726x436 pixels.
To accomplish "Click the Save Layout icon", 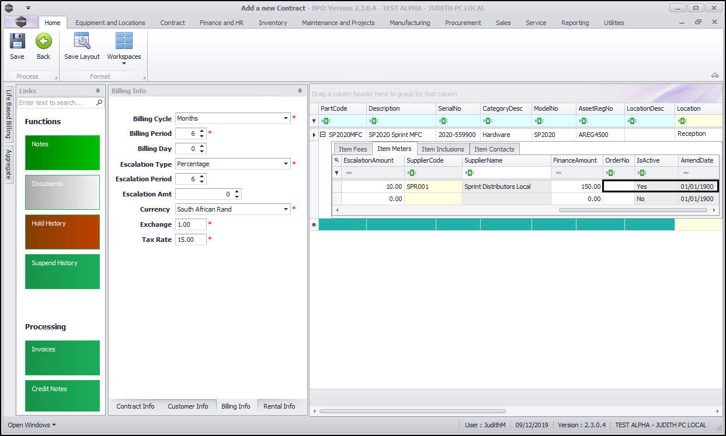I will click(82, 42).
